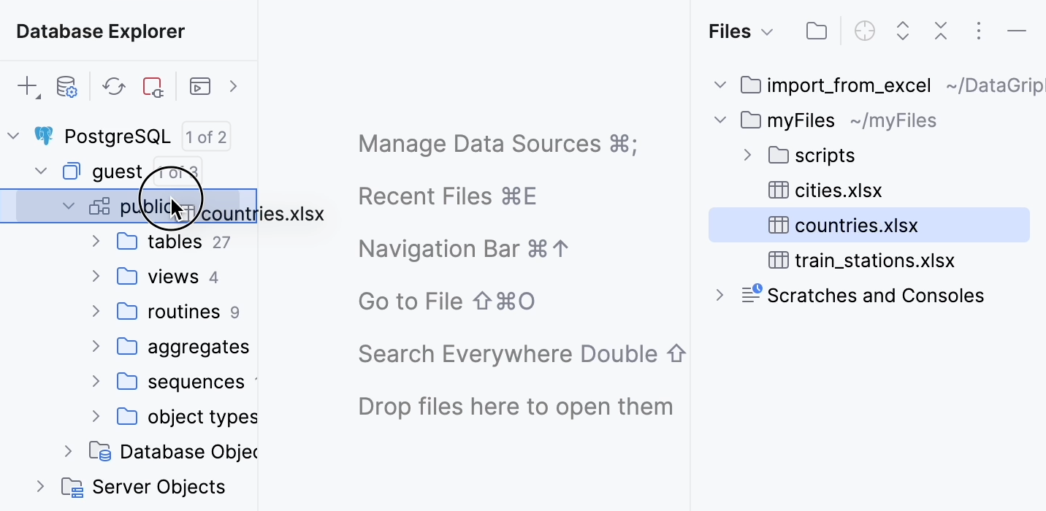Hide the Files tool window
Image resolution: width=1046 pixels, height=511 pixels.
1017,31
